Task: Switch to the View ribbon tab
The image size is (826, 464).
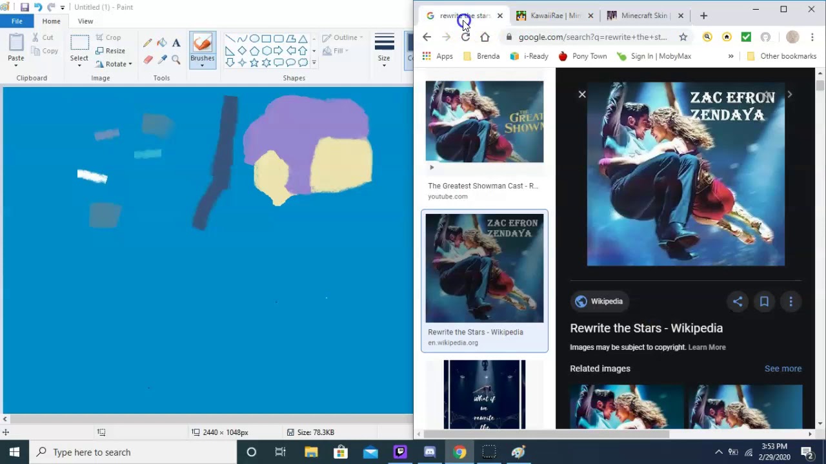Action: [x=85, y=21]
